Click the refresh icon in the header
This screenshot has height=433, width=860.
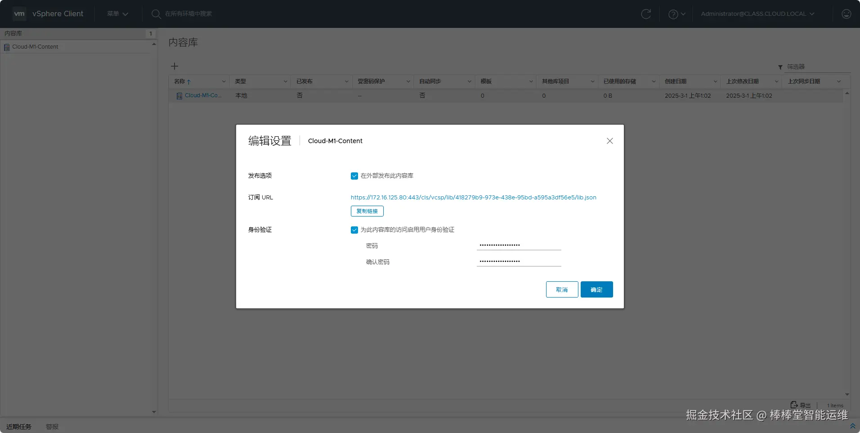[x=646, y=14]
